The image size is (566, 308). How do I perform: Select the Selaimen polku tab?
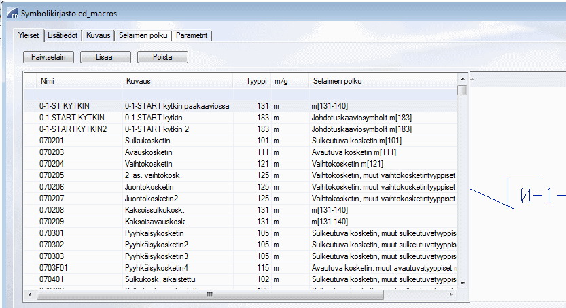143,35
